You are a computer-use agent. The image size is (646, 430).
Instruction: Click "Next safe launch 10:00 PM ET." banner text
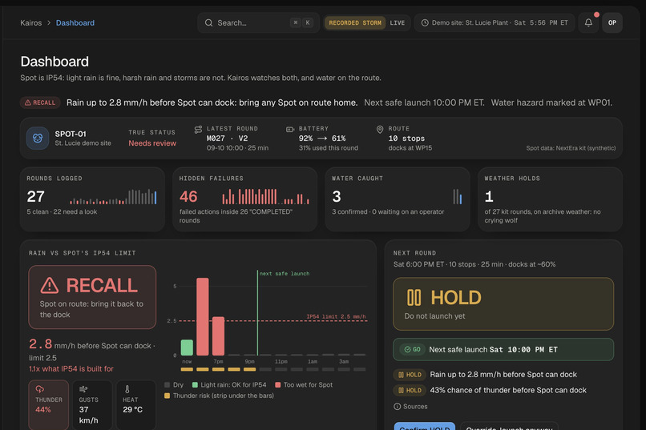tap(424, 102)
